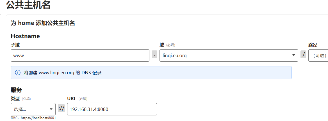Open the linqi.eu.org domain dropdown
Image resolution: width=328 pixels, height=121 pixels.
[x=229, y=55]
